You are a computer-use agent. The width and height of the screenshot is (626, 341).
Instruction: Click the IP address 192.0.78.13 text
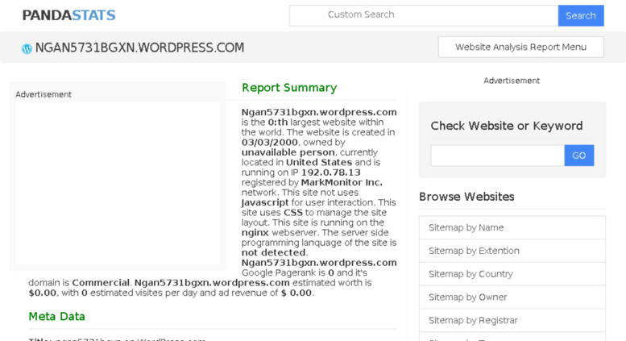point(330,173)
